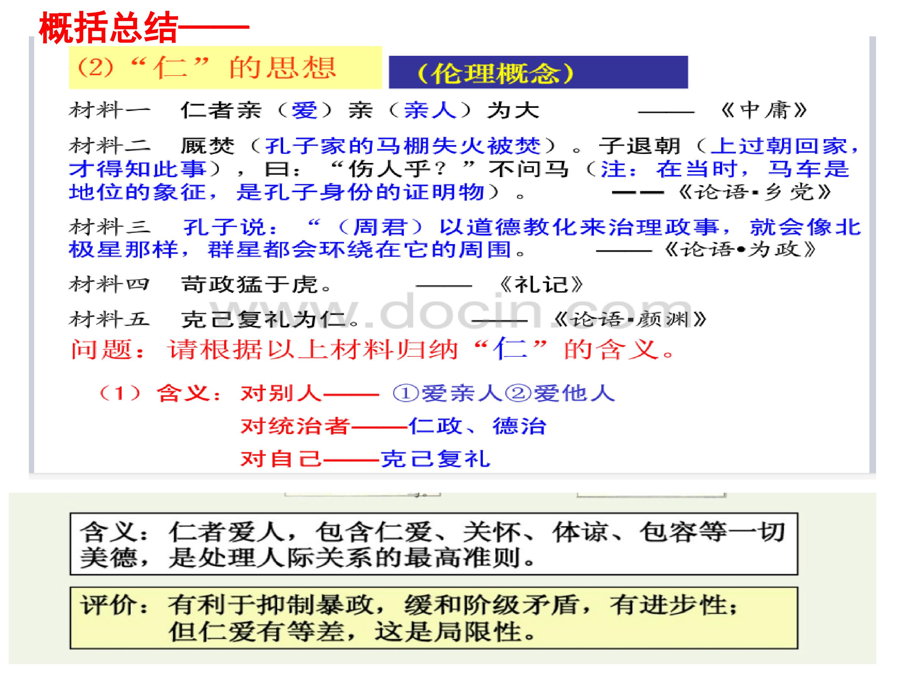903x677 pixels.
Task: Click the blue banner 伦理概念
Action: coord(538,73)
